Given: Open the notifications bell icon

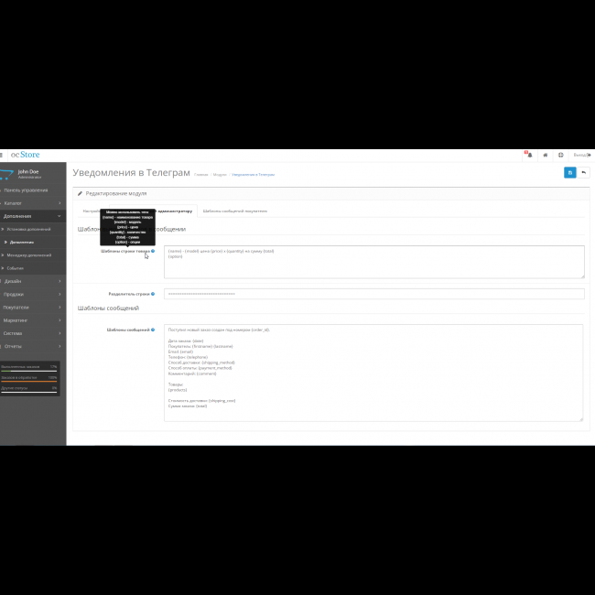Looking at the screenshot, I should [528, 155].
